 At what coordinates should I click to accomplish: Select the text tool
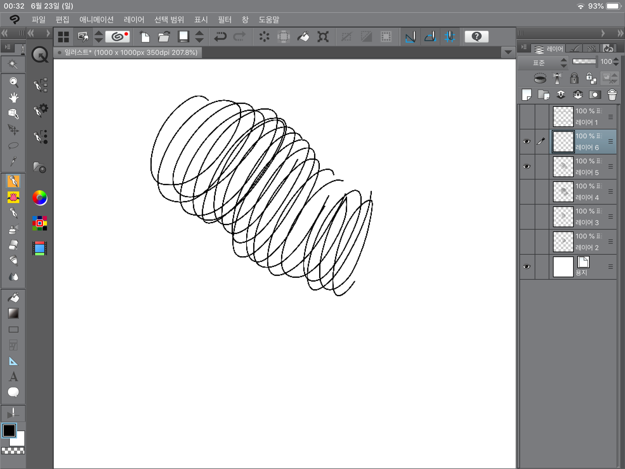tap(13, 377)
